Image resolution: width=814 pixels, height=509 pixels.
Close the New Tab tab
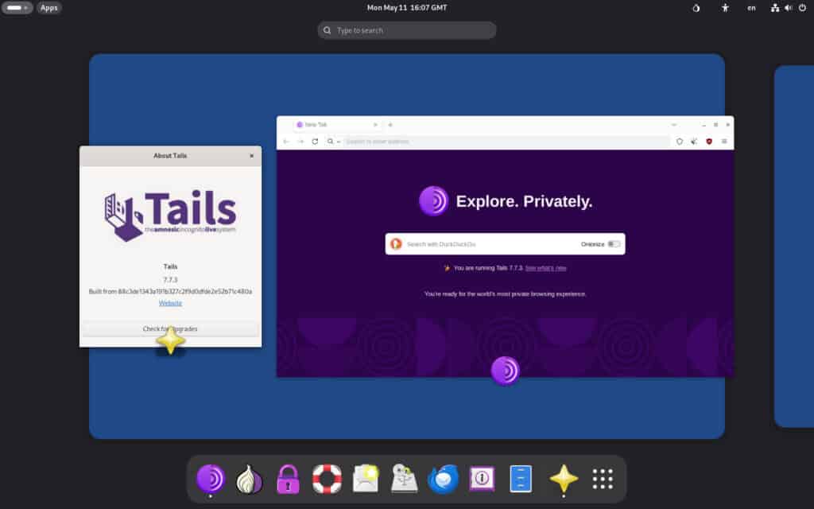pos(375,125)
